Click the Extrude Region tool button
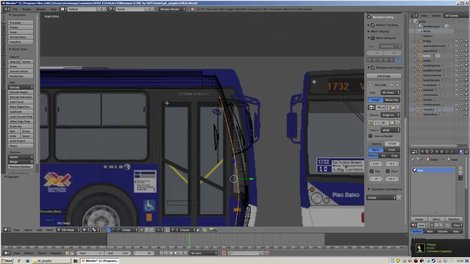This screenshot has height=264, width=470. pos(21,92)
